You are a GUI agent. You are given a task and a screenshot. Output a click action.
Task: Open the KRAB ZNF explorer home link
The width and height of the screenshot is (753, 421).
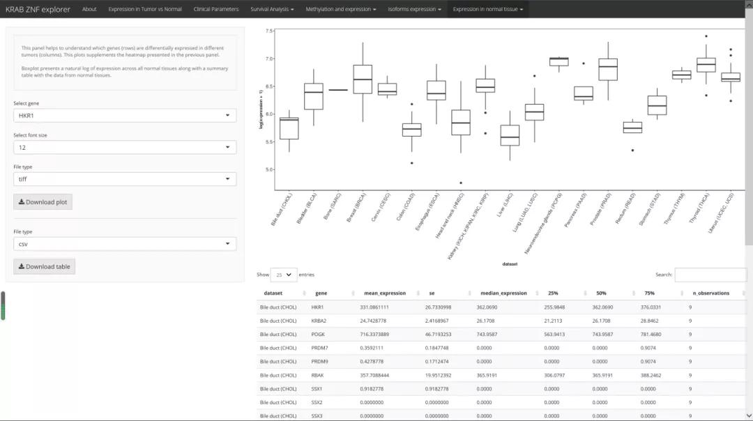click(38, 9)
